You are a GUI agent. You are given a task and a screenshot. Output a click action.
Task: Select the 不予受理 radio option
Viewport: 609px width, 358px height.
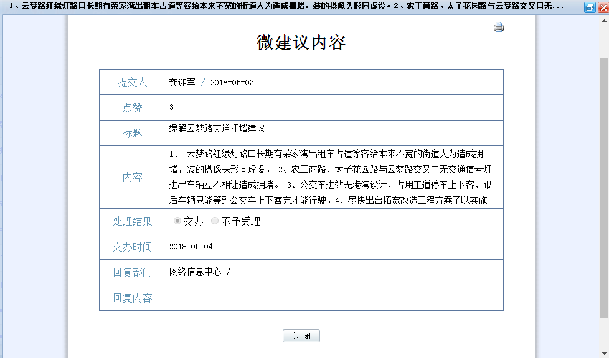[215, 221]
